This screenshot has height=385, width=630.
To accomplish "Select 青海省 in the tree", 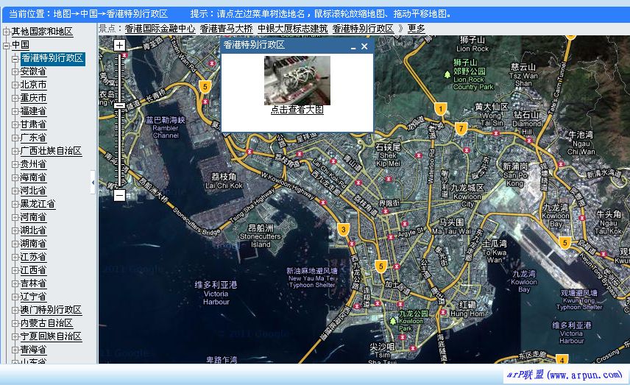I will (33, 350).
